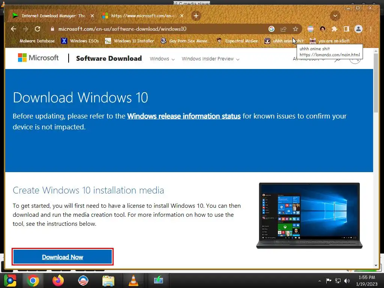Open the Extensions puzzle icon

(x=334, y=29)
